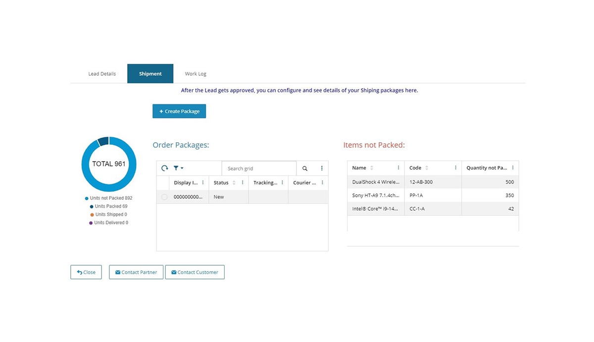The height and width of the screenshot is (342, 594).
Task: Toggle the Units not Packed legend item
Action: pos(111,198)
